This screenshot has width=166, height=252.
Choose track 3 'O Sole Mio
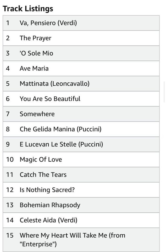[x=81, y=53]
